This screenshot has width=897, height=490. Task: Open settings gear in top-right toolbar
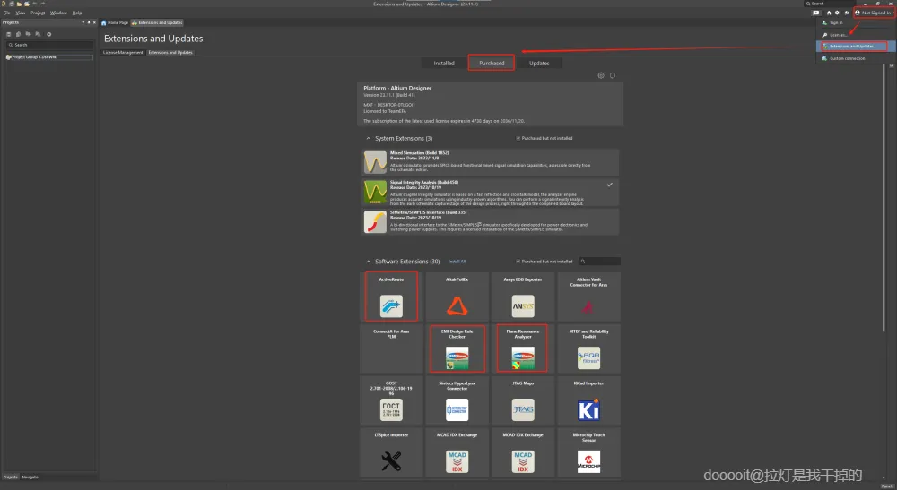(837, 13)
